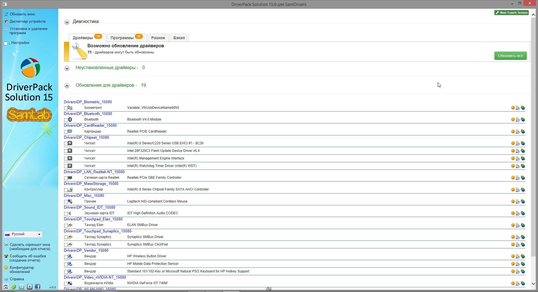Click the globe icon for NVIDIA GeForce GT 740M
The width and height of the screenshot is (538, 292).
523,283
